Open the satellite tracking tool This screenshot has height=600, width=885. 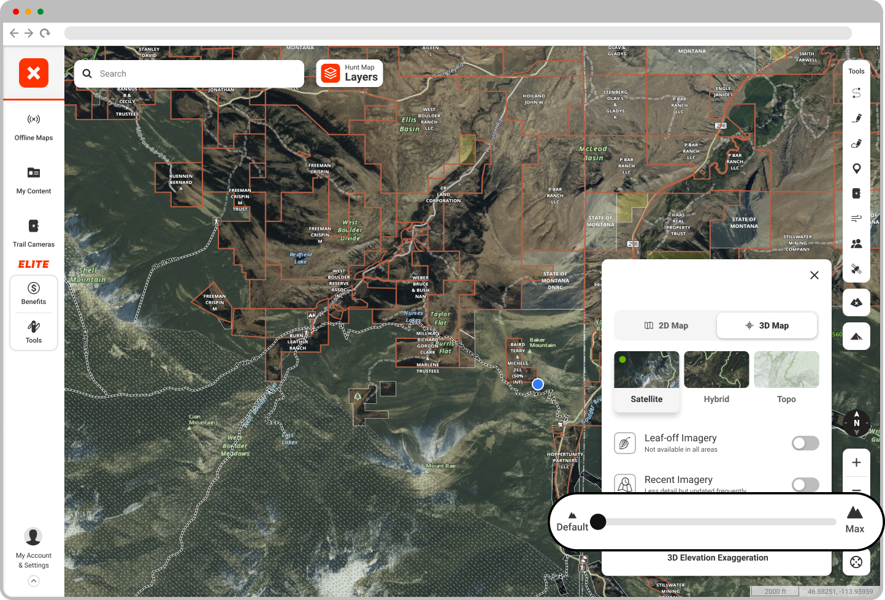857,268
